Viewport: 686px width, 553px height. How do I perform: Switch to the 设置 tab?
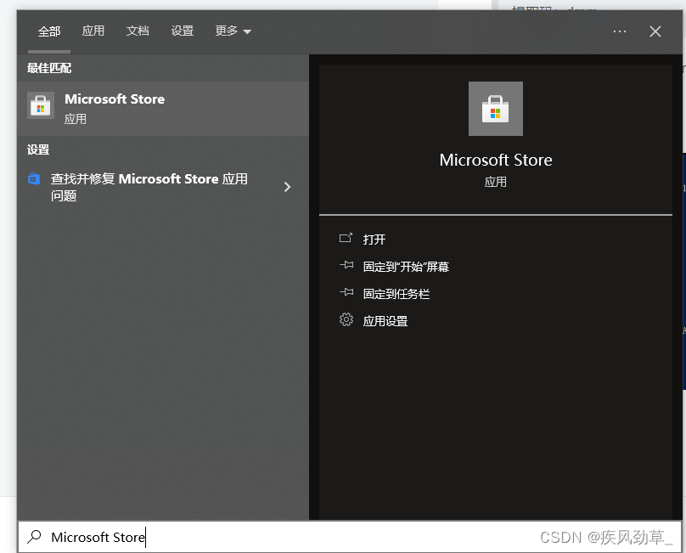(x=183, y=31)
